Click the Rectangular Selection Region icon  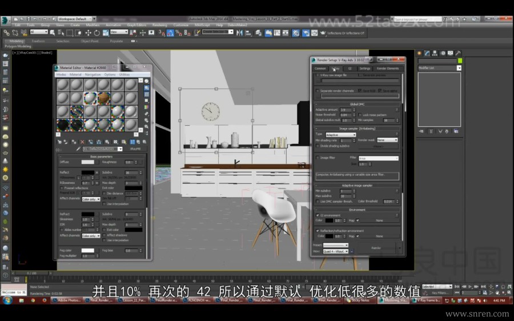(x=69, y=33)
